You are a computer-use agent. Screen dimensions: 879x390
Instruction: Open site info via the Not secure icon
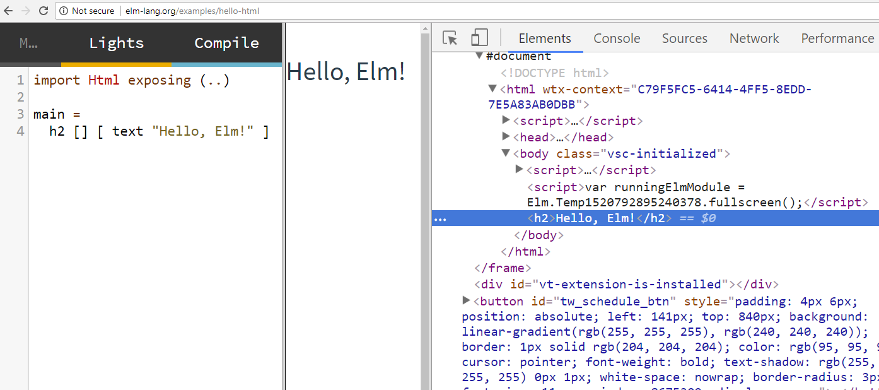(x=64, y=11)
